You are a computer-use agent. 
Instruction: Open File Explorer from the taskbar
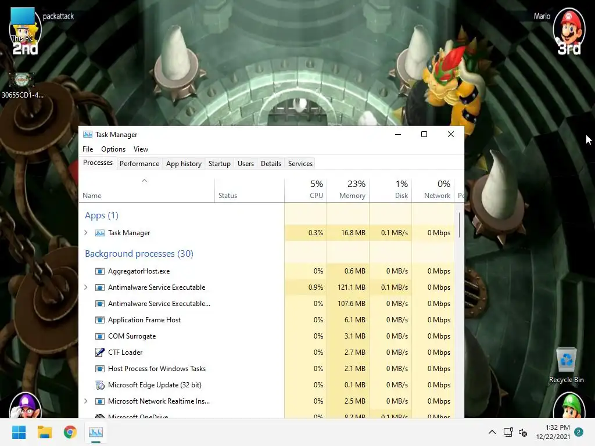pyautogui.click(x=44, y=432)
